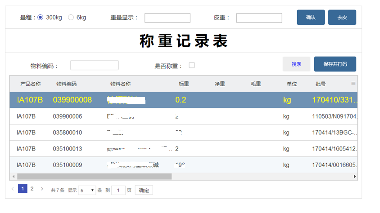Screen dimensions: 380x213
Task: Click the 保存并打码 button
Action: pos(335,64)
